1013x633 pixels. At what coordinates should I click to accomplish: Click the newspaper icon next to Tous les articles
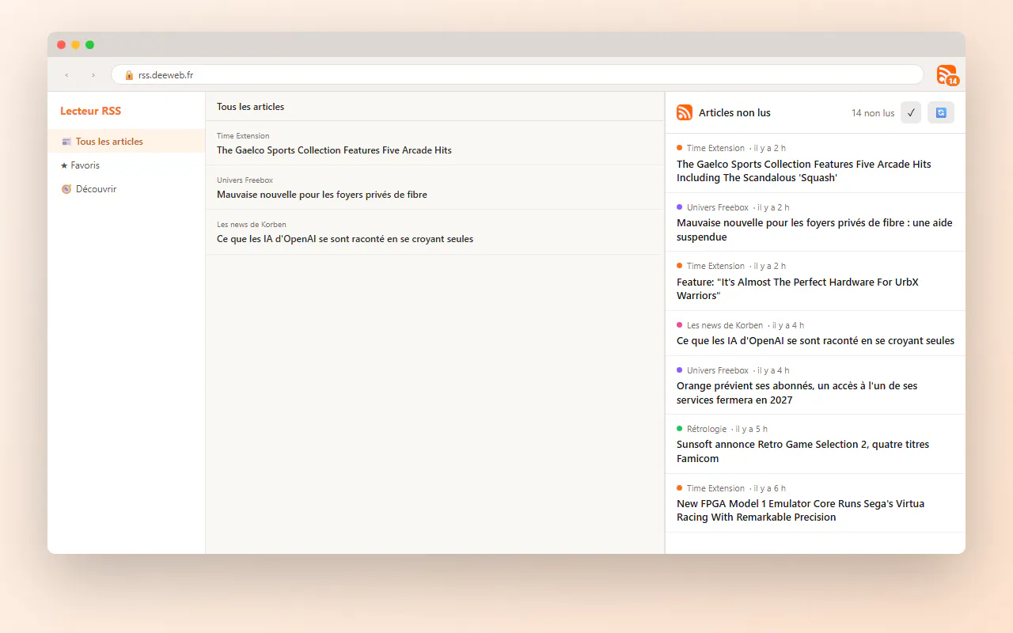tap(66, 142)
